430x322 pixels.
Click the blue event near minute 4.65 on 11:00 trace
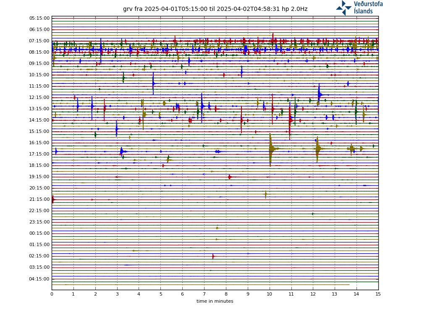click(153, 83)
